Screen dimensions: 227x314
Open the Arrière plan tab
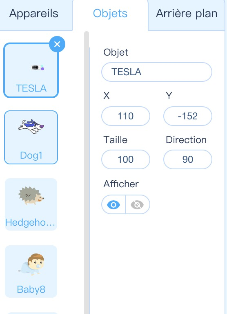pos(187,14)
